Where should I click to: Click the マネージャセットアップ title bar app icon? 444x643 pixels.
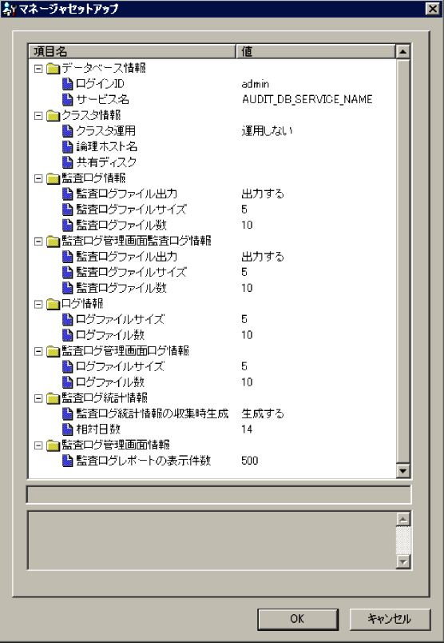9,9
